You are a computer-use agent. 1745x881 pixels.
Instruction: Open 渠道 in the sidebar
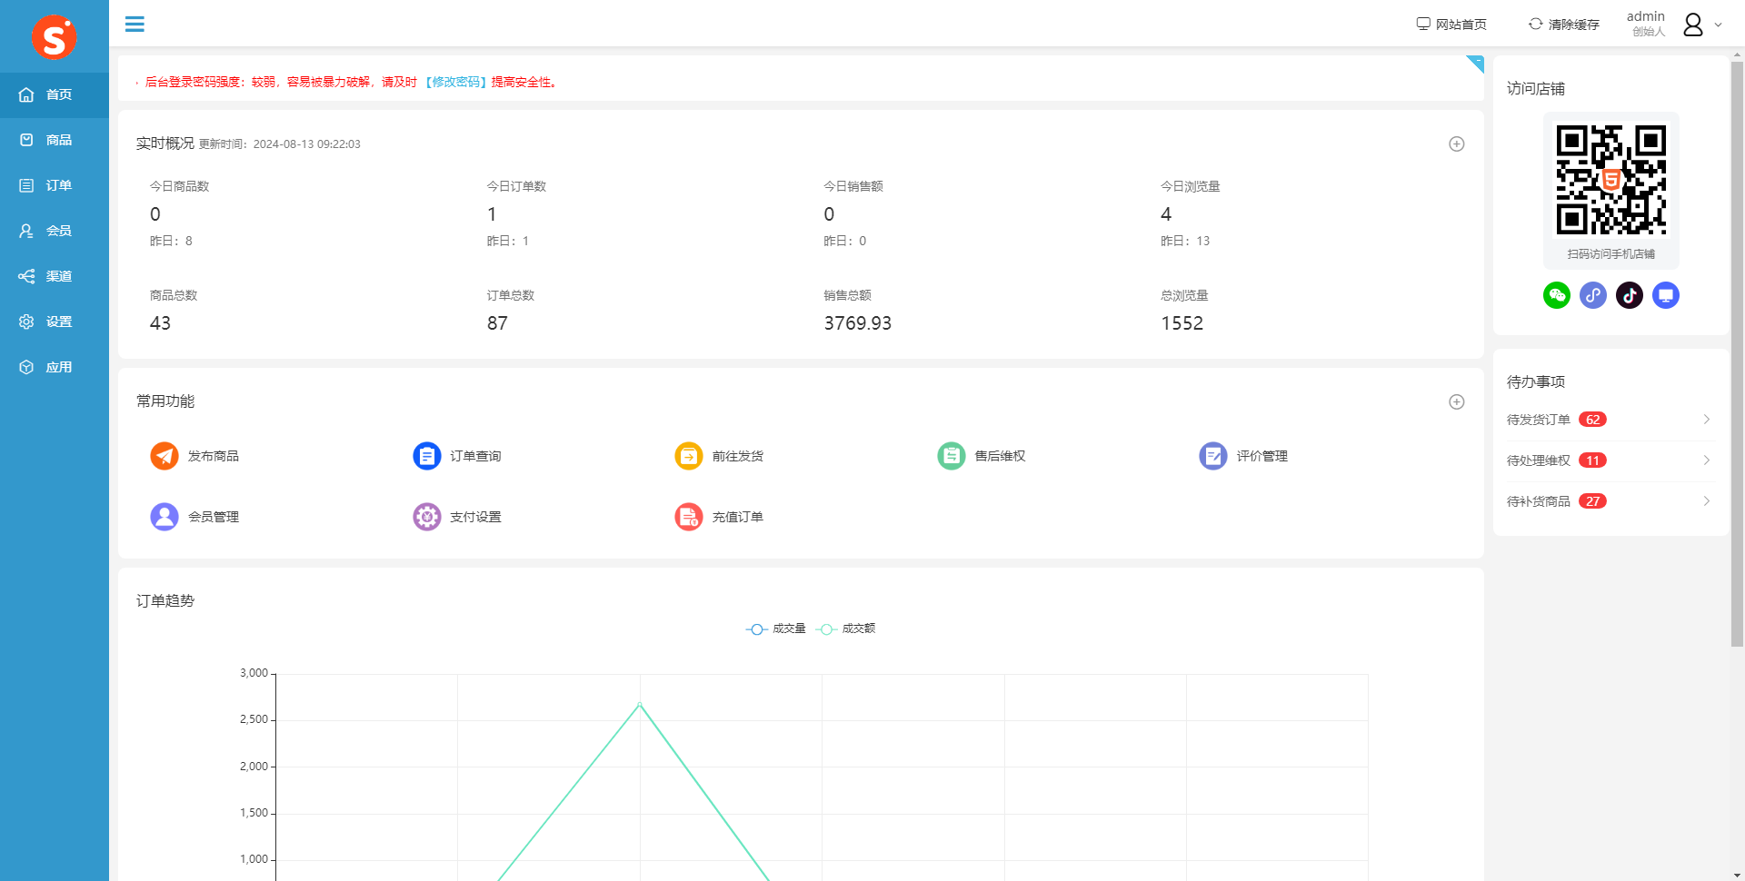[55, 276]
